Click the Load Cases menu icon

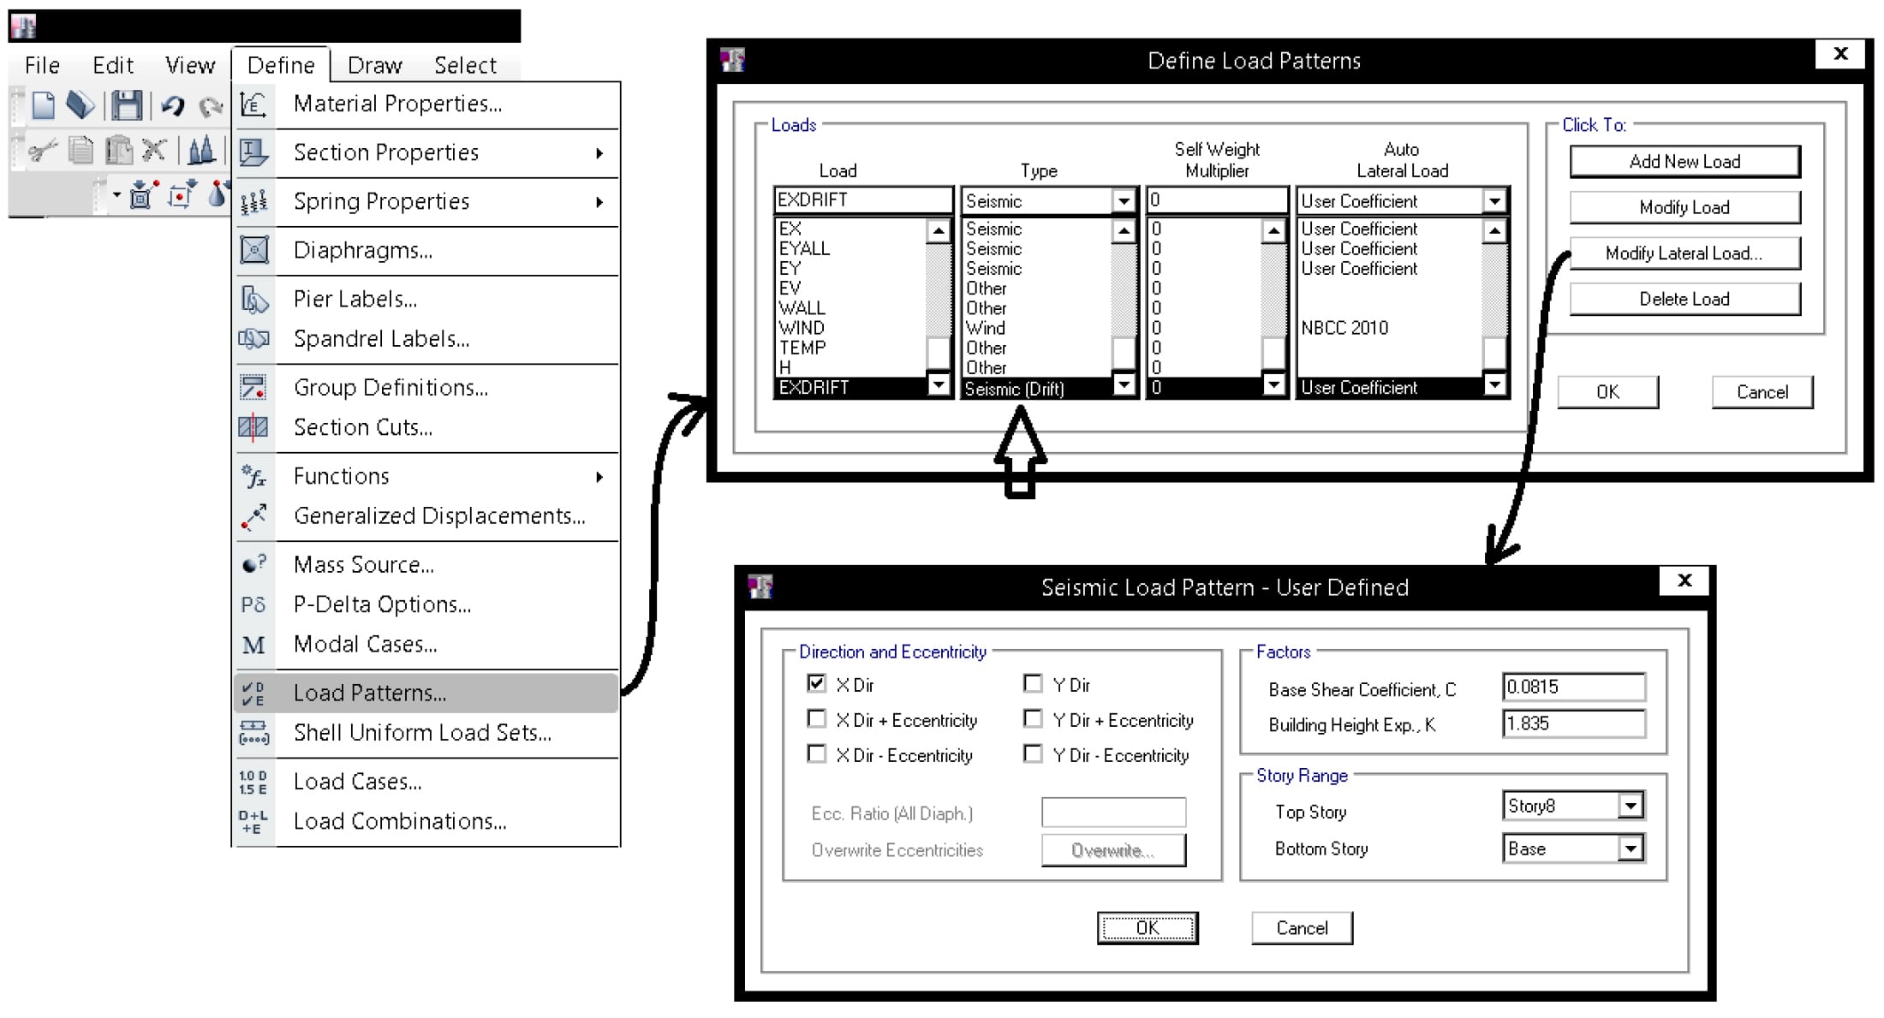(x=253, y=782)
